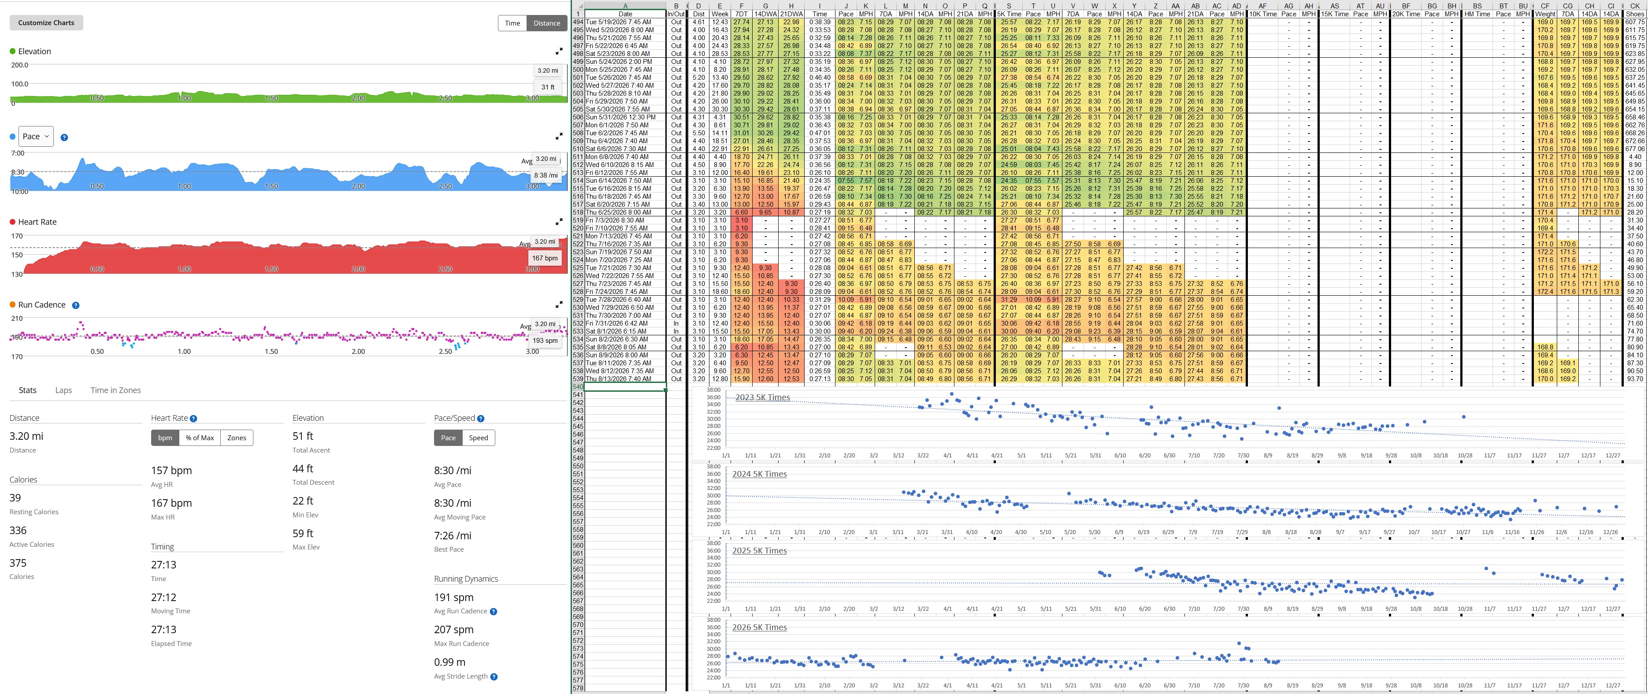Open Run Cadence help tooltip icon

(75, 306)
